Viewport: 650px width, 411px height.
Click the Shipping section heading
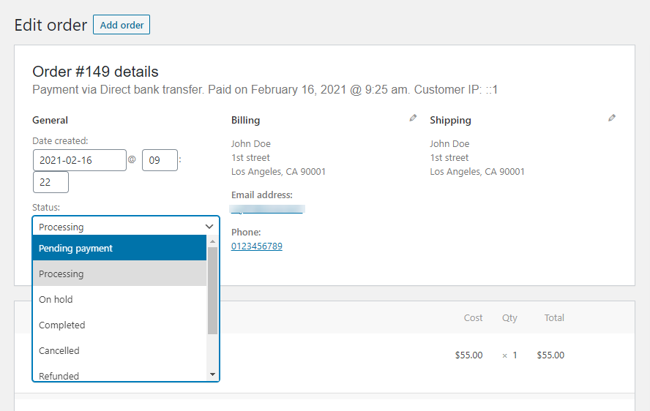(x=450, y=121)
